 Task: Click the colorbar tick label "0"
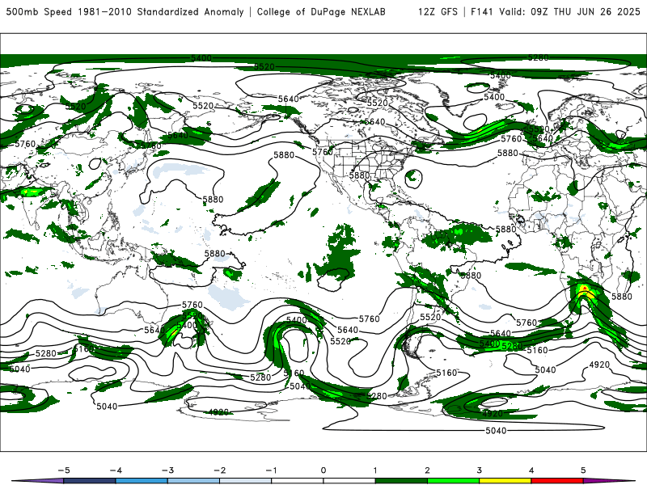pyautogui.click(x=323, y=470)
